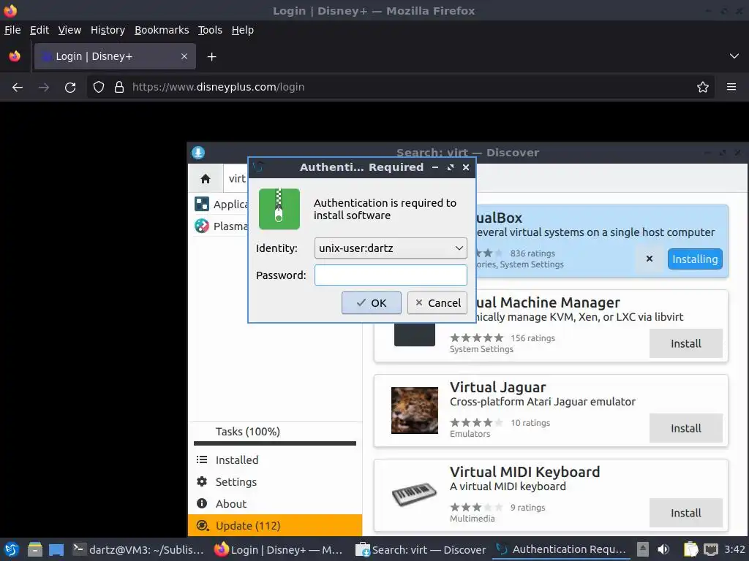Switch to dartz@VM3 terminal taskbar entry

pos(138,549)
